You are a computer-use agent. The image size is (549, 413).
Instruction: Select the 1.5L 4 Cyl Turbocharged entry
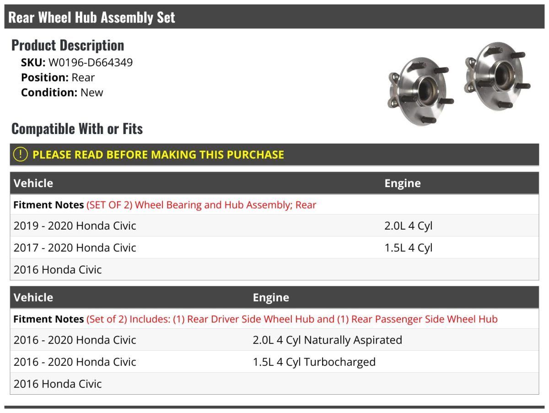click(x=314, y=362)
